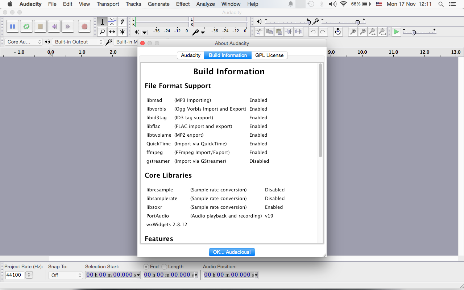Click the Wi-Fi status icon

pyautogui.click(x=343, y=4)
